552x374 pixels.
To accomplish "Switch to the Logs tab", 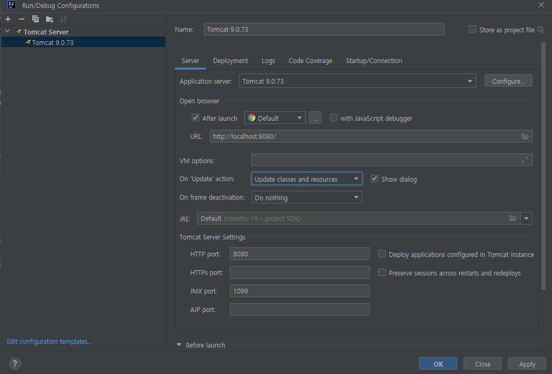I will click(x=268, y=60).
